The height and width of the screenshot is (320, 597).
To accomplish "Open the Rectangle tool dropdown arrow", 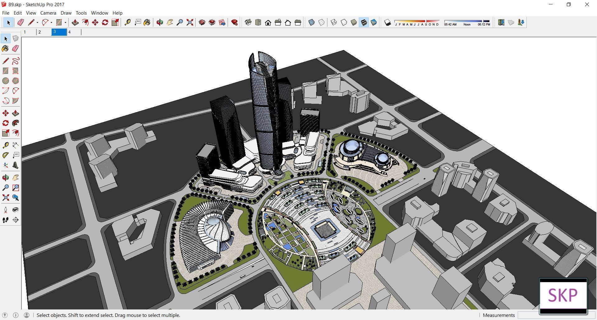I will [66, 22].
